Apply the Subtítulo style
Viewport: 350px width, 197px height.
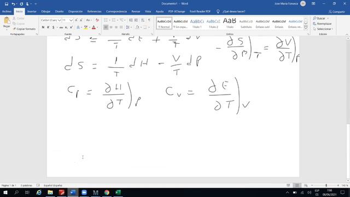pyautogui.click(x=246, y=23)
